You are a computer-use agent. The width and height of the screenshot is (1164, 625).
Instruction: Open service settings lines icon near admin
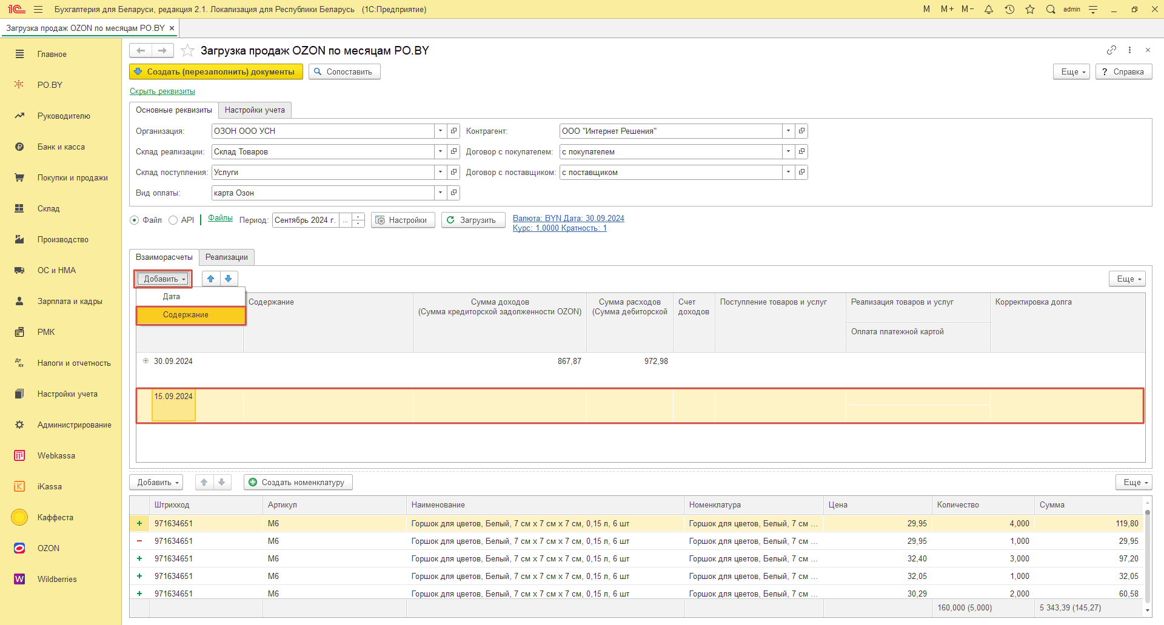[x=1093, y=9]
